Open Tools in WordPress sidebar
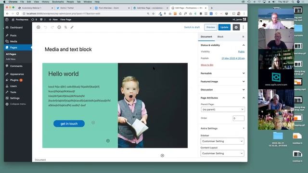Image resolution: width=308 pixels, height=173 pixels. click(18, 92)
